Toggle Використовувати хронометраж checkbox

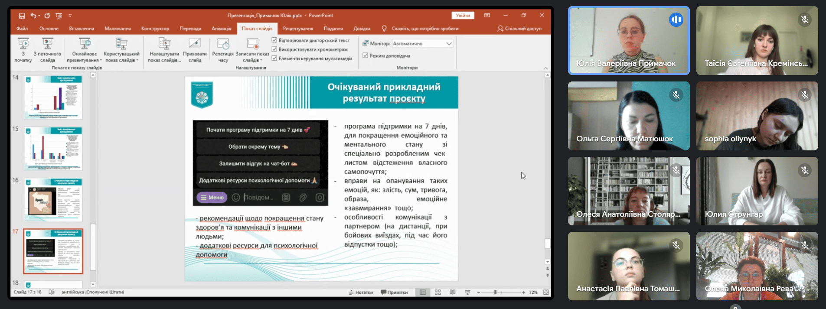(x=274, y=49)
